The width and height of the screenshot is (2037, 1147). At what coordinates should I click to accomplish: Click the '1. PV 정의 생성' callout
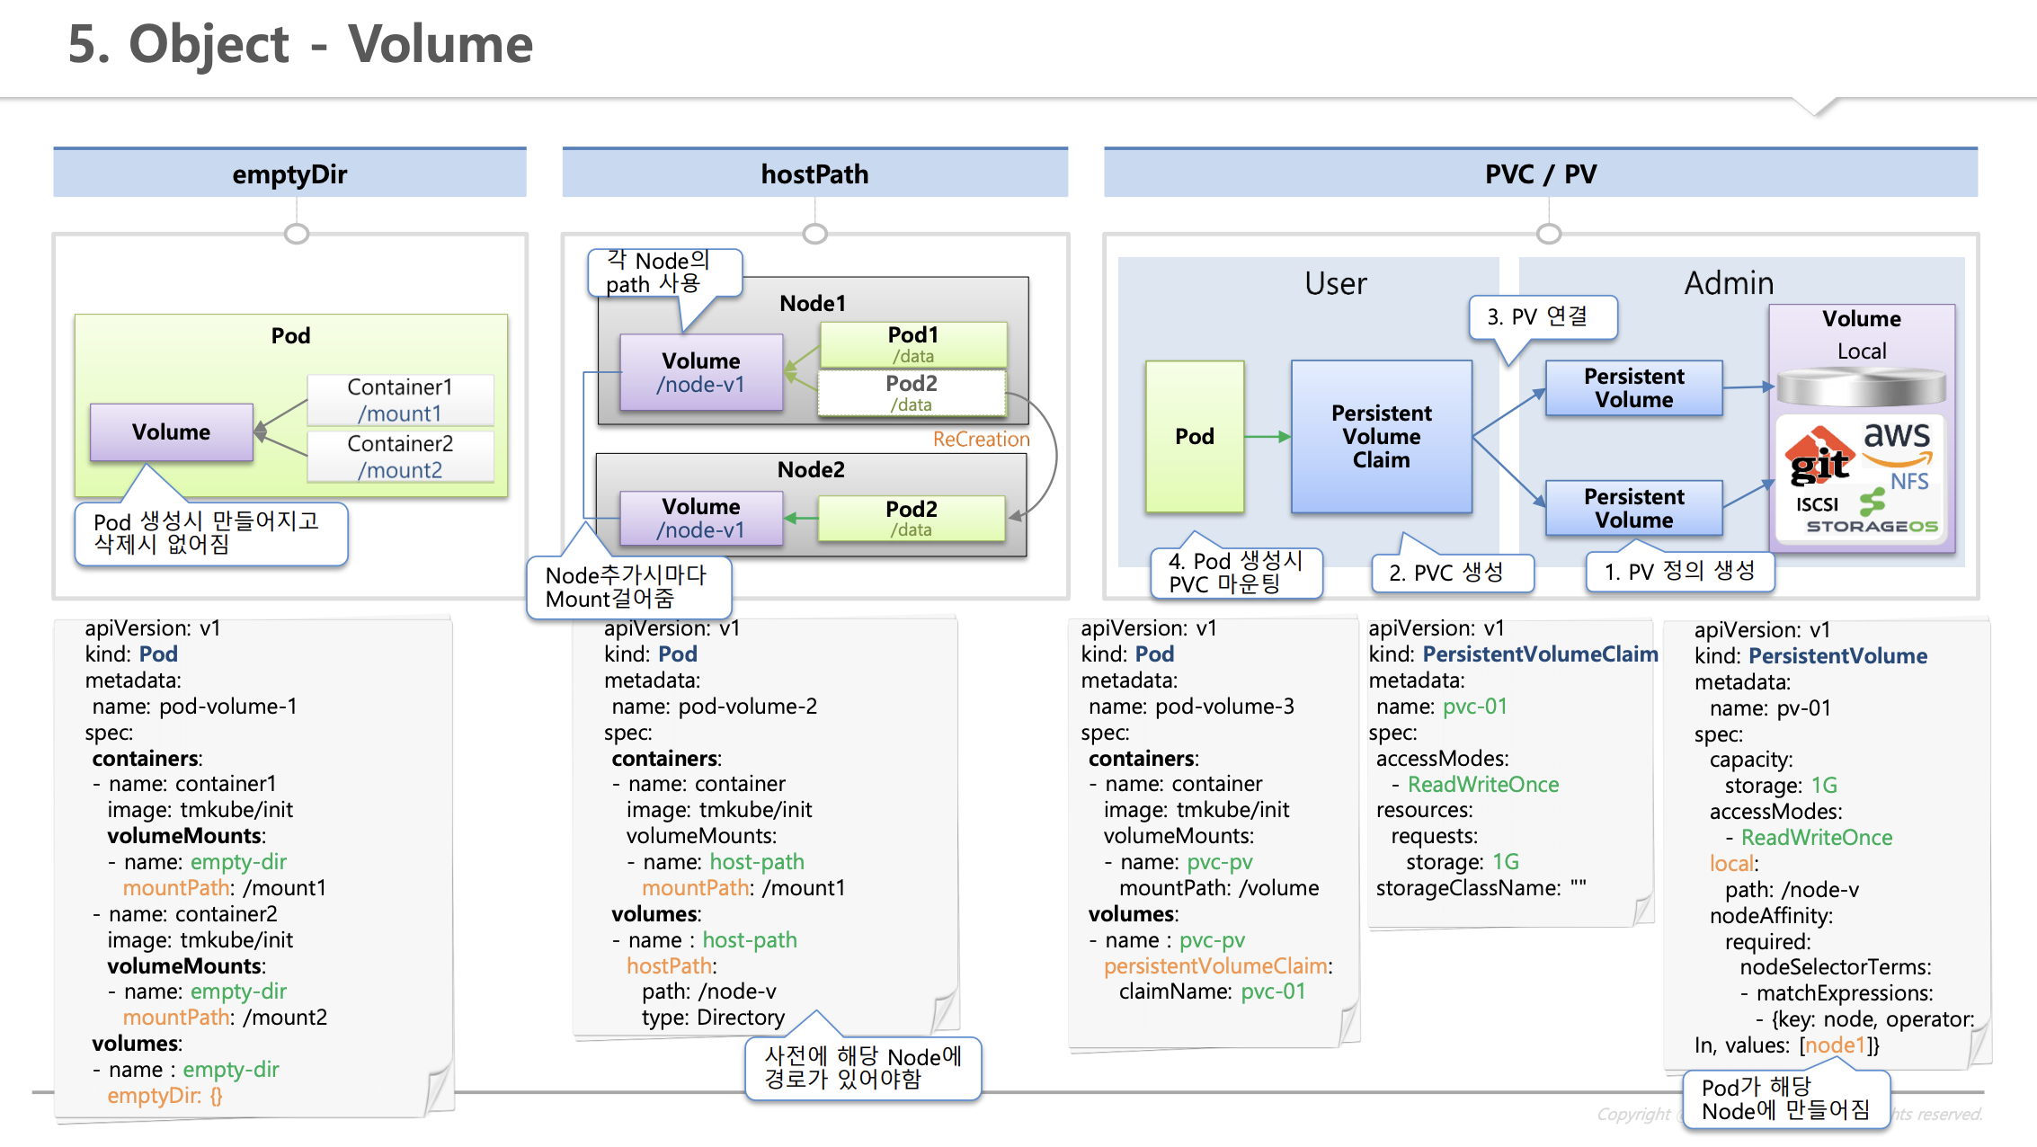coord(1680,571)
